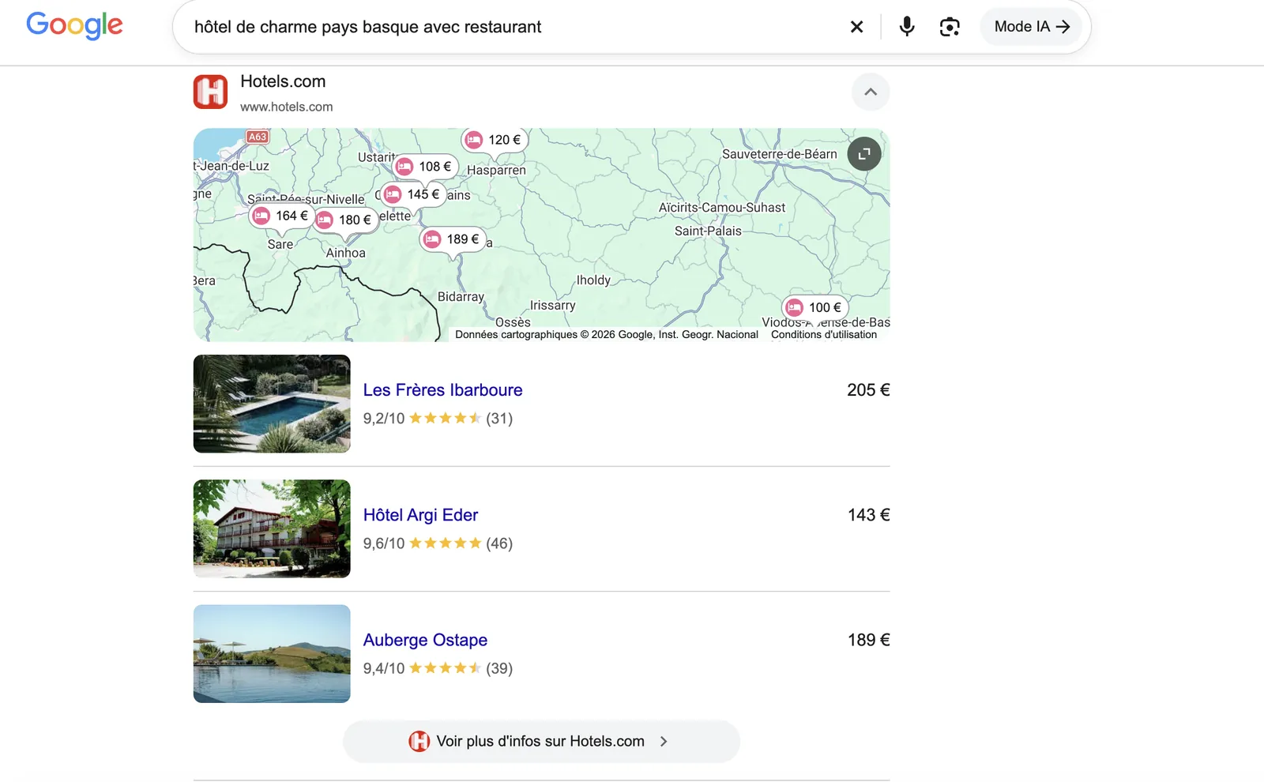Viewport: 1264px width, 782px height.
Task: Select the 120 € map pin
Action: tap(495, 140)
